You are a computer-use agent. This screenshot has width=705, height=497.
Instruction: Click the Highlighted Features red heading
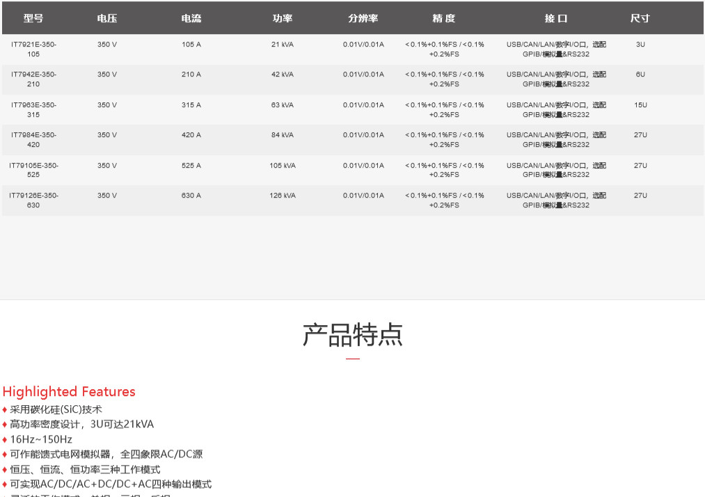tap(69, 392)
